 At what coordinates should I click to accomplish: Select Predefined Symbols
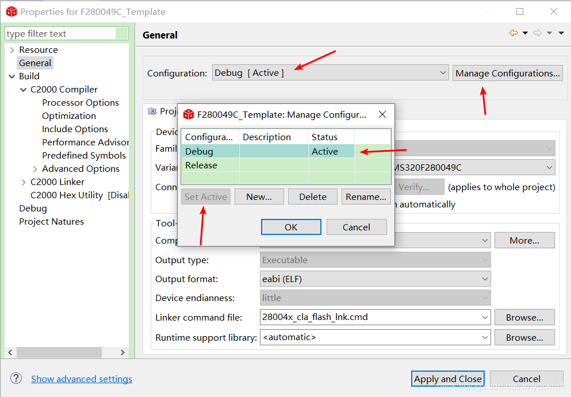[84, 155]
